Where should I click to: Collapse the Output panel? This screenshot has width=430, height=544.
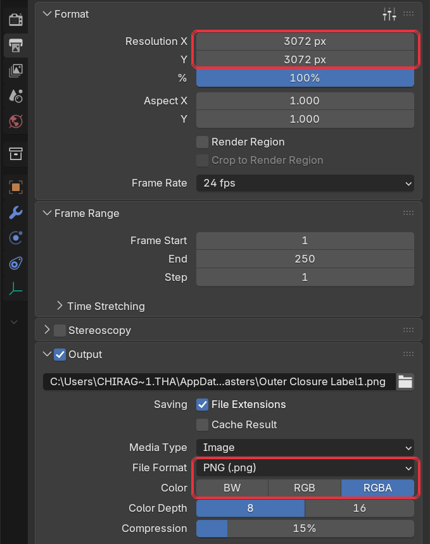pos(47,354)
